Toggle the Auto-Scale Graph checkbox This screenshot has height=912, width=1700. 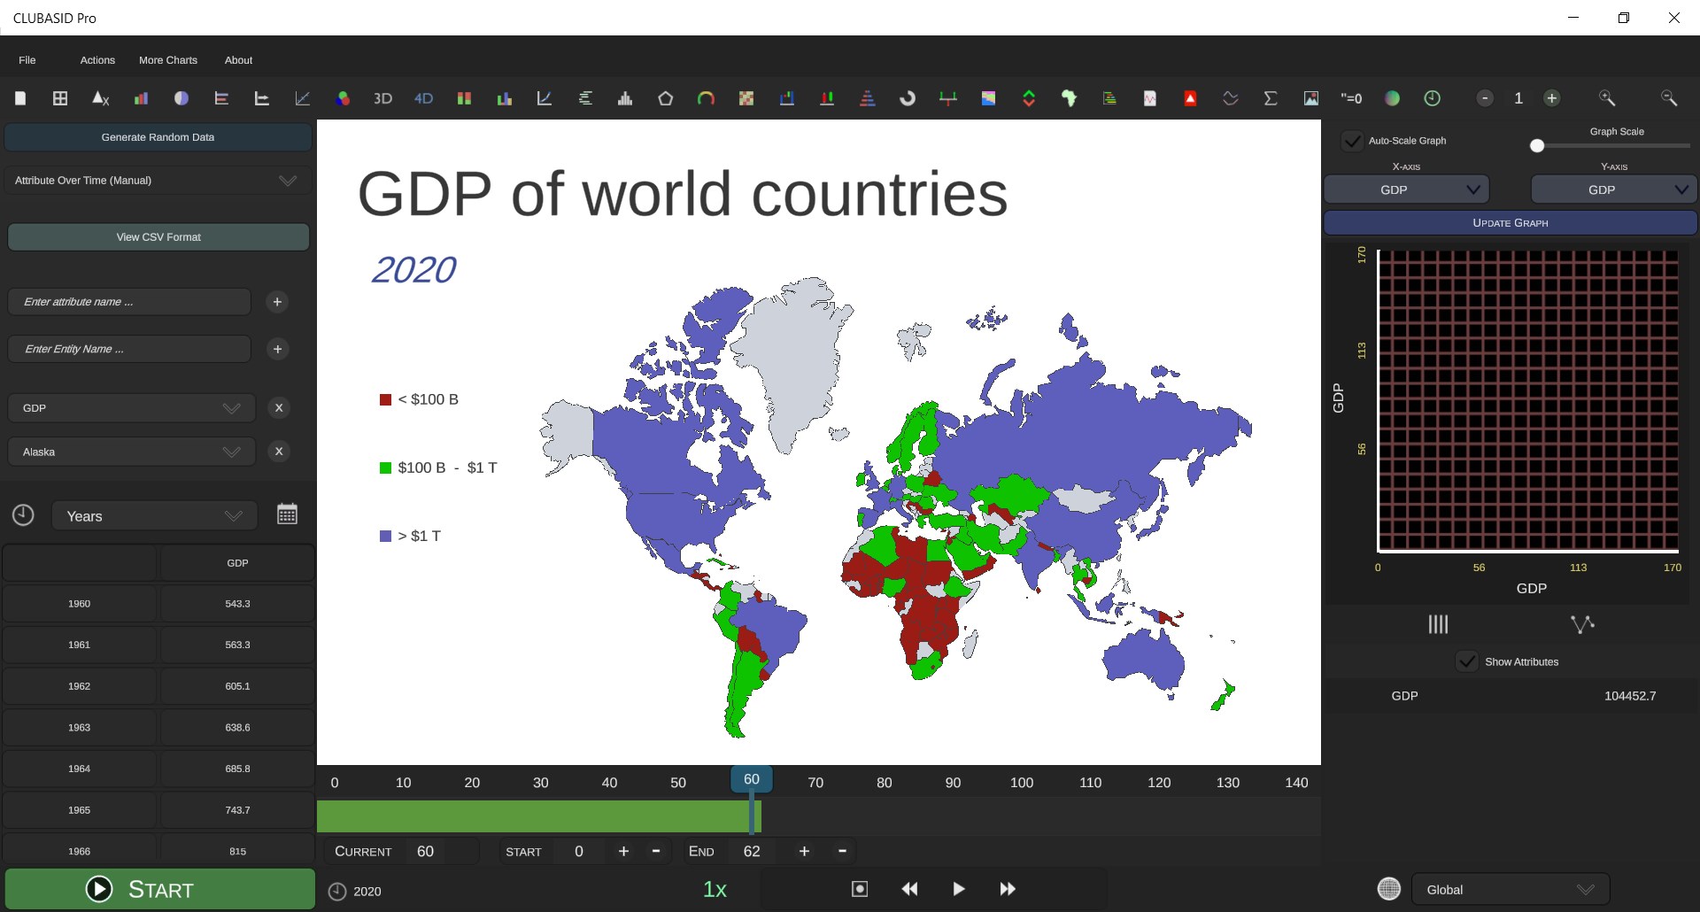pyautogui.click(x=1352, y=141)
